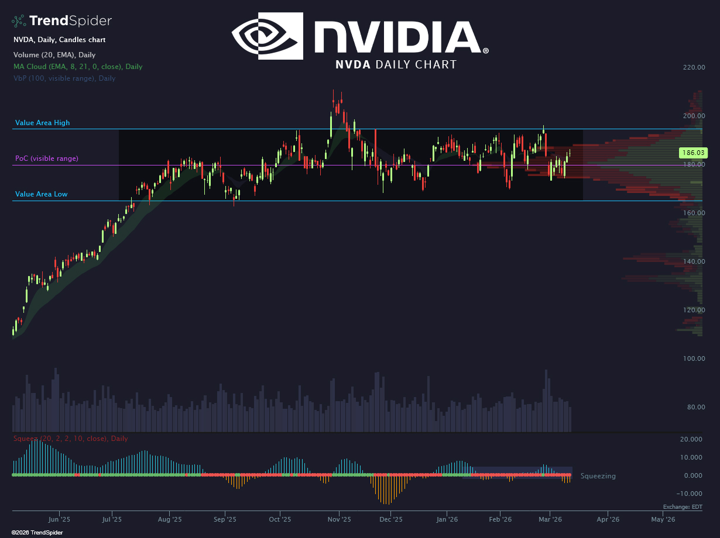This screenshot has width=720, height=538.
Task: Click the Jul '25 date axis label
Action: [x=112, y=519]
